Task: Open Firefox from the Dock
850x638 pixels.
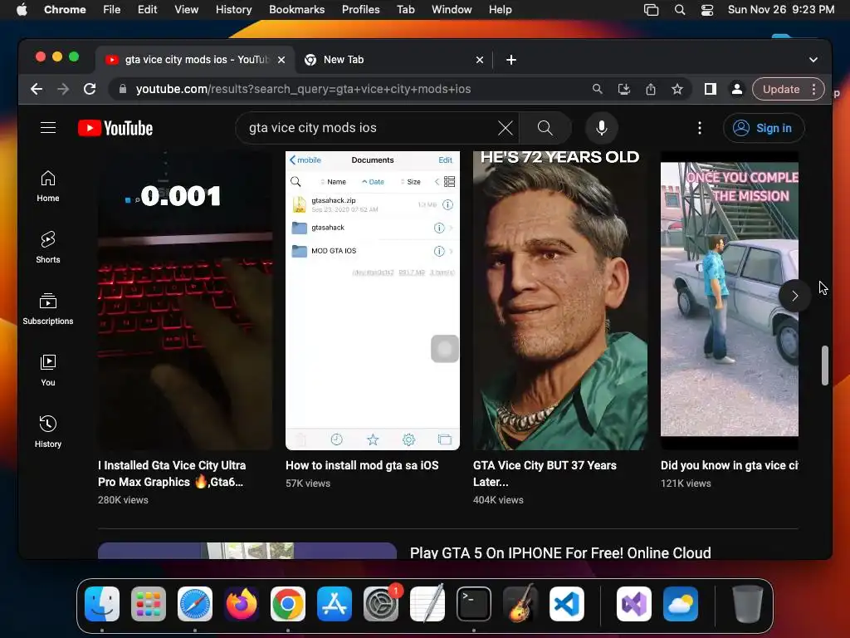Action: click(x=242, y=604)
